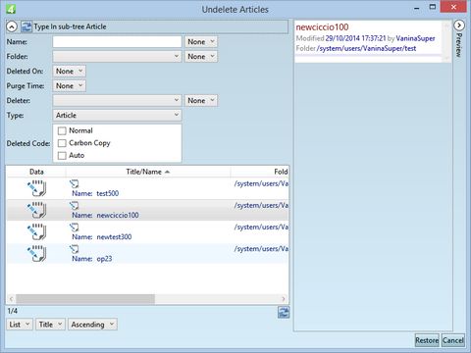This screenshot has height=353, width=471.
Task: Check the Normal deleted code box
Action: pos(62,130)
